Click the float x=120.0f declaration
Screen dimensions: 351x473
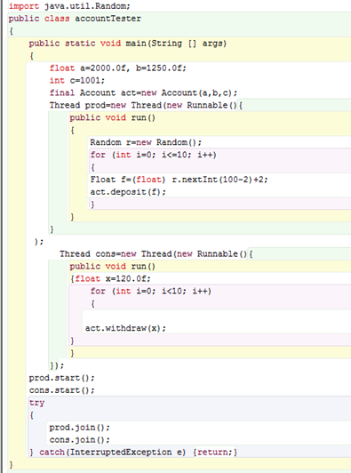[x=113, y=279]
